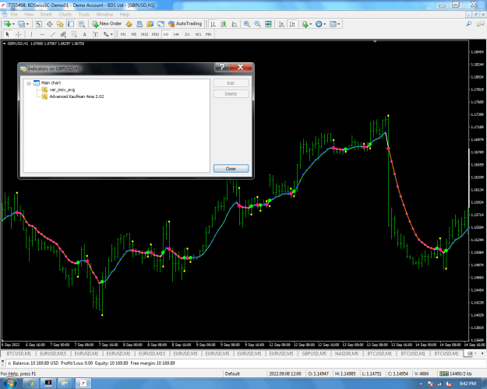Switch to NAS100,M5 chart tab

click(x=347, y=353)
